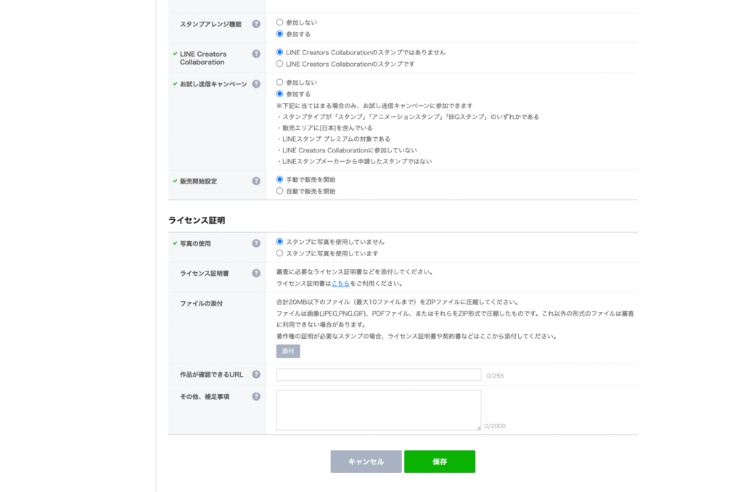Click inside the その他、補足事項 text area
The image size is (743, 492).
coord(379,409)
